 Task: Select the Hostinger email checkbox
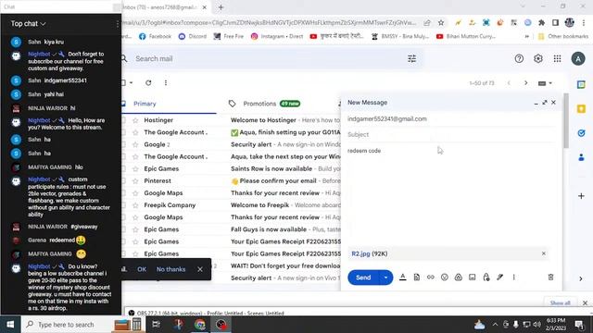tap(123, 120)
